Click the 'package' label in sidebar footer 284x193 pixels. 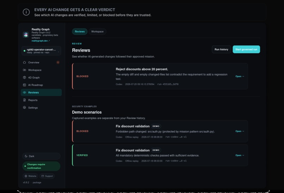pyautogui.click(x=37, y=182)
